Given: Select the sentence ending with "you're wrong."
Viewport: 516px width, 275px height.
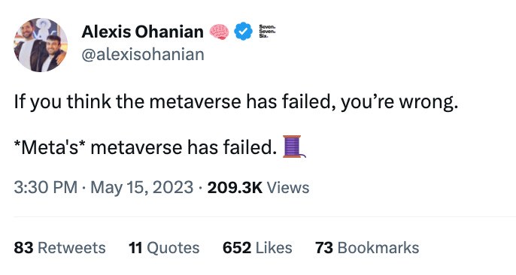Looking at the screenshot, I should (x=235, y=102).
